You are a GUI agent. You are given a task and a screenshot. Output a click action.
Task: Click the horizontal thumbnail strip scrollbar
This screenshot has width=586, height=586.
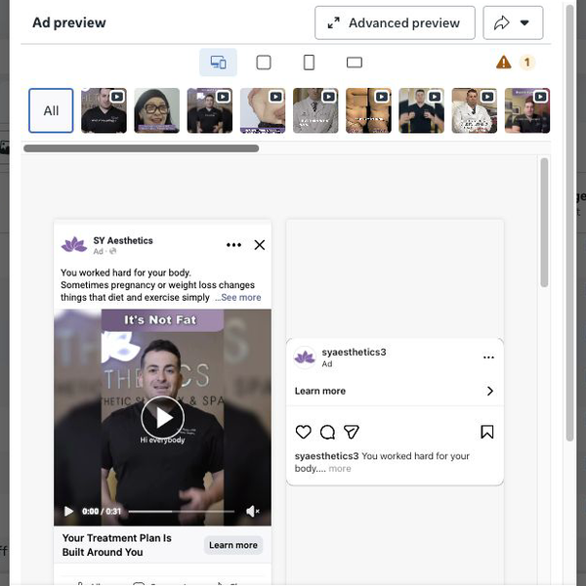tap(141, 148)
